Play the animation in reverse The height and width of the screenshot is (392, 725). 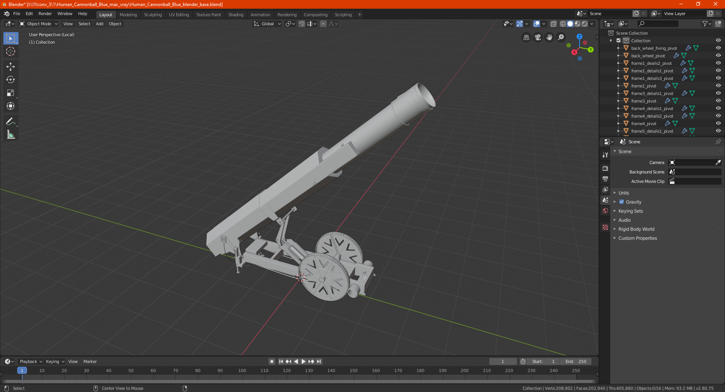[x=296, y=361]
